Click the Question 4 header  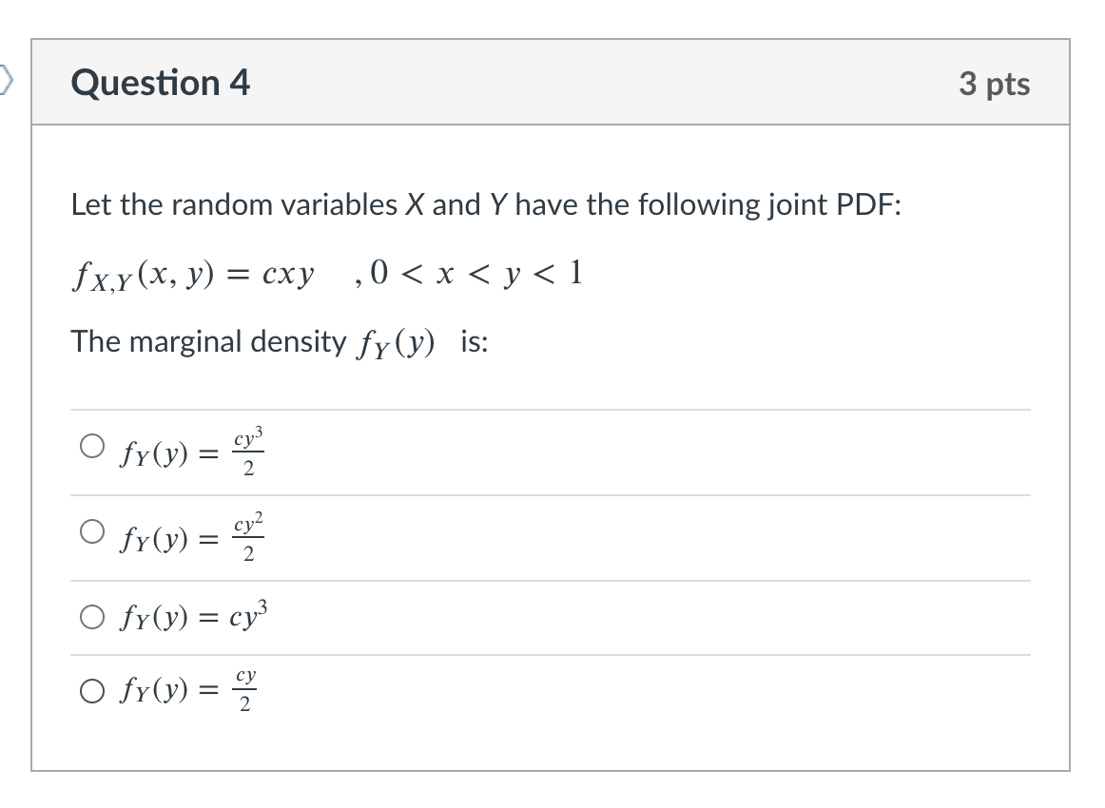pyautogui.click(x=157, y=83)
